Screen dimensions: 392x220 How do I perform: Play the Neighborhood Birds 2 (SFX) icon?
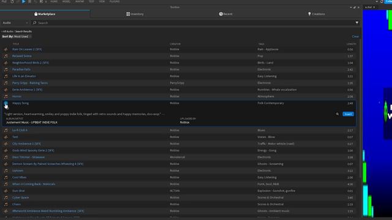pyautogui.click(x=6, y=63)
